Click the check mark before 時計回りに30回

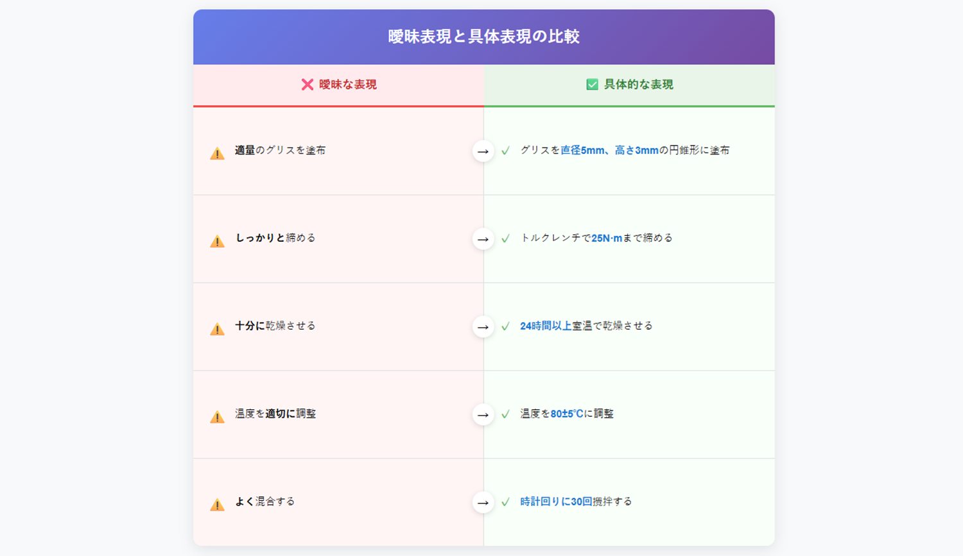pos(506,502)
